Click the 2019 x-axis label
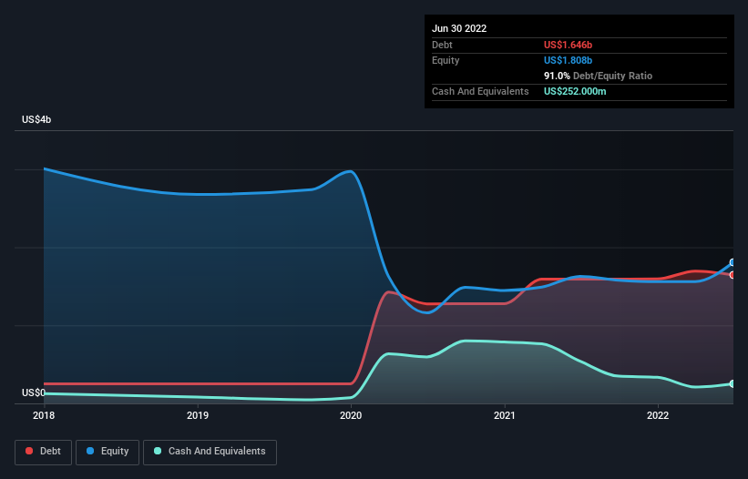The image size is (748, 479). pos(198,415)
